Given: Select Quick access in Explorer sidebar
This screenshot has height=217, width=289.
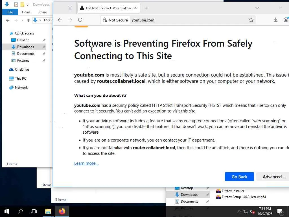Looking at the screenshot, I should pyautogui.click(x=24, y=33).
